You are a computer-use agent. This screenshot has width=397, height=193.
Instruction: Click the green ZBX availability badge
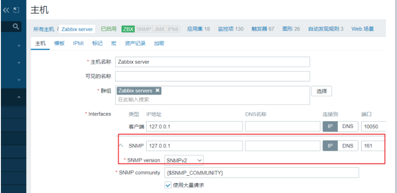pos(128,29)
